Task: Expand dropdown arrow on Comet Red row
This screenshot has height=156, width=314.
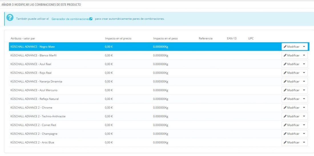Action: [x=304, y=125]
